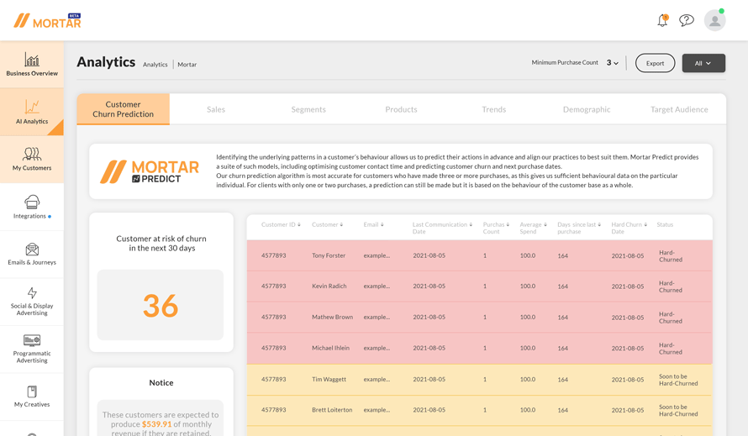Open Minimum Purchase Count dropdown
The image size is (748, 436).
pyautogui.click(x=613, y=63)
